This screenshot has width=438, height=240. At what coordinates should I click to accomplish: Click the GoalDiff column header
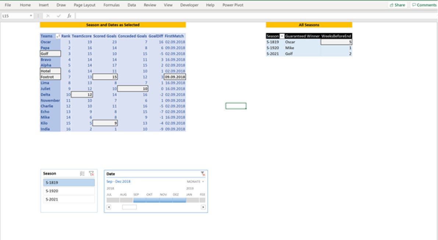[x=156, y=36]
